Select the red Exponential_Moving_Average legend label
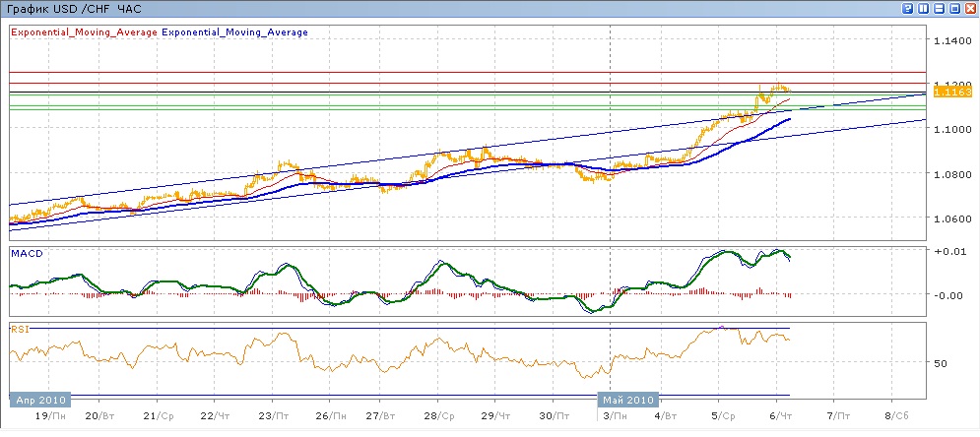 pos(83,32)
